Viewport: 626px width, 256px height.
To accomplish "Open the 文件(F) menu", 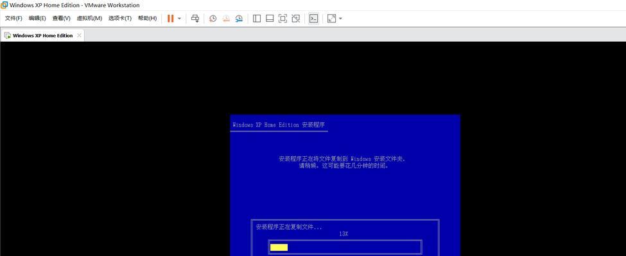I will click(13, 19).
